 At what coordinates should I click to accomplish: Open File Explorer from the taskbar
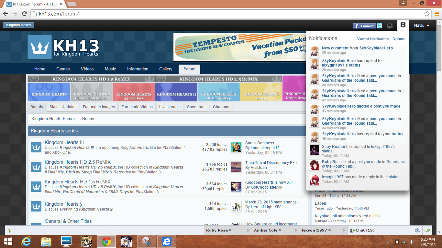pos(46,242)
